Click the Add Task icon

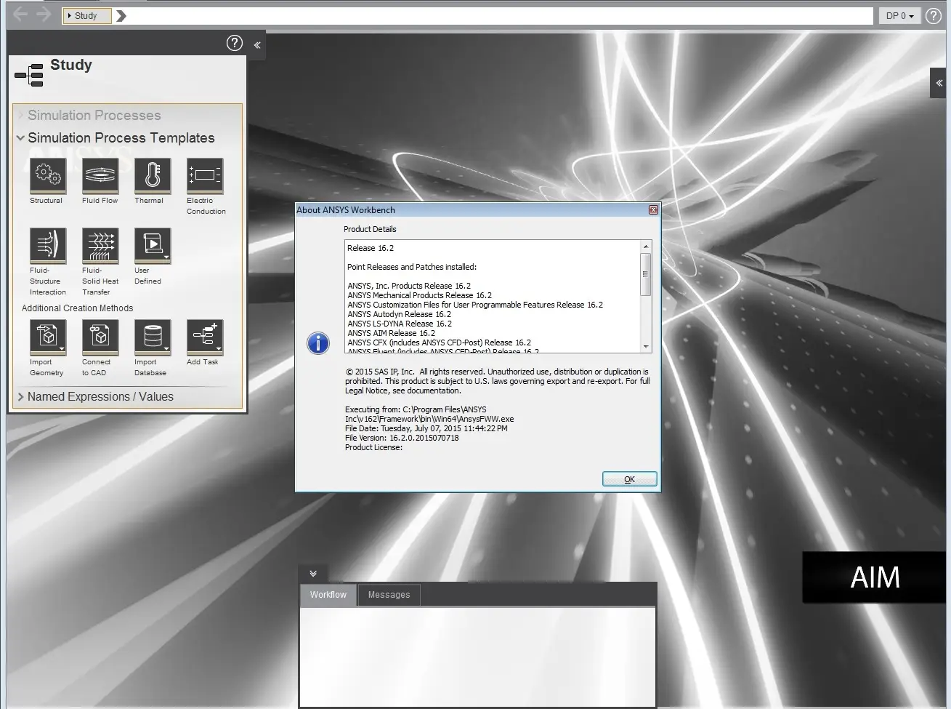205,337
